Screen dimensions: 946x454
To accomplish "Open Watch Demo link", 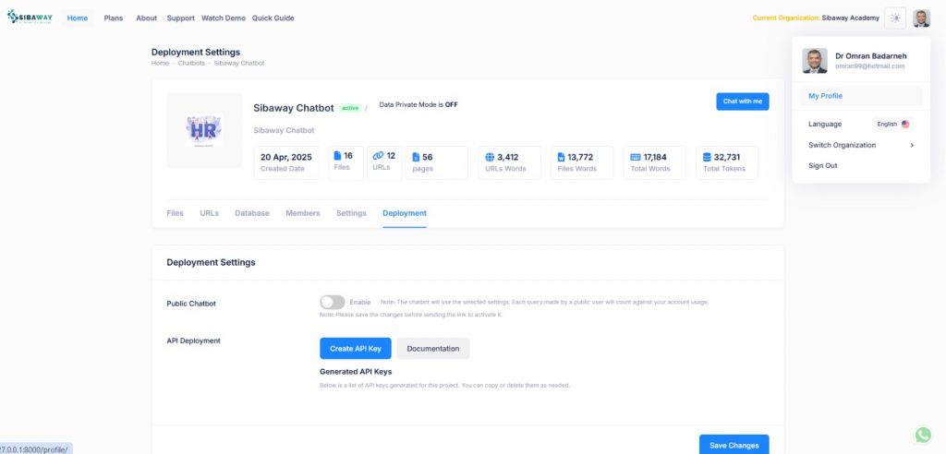I will click(x=224, y=18).
